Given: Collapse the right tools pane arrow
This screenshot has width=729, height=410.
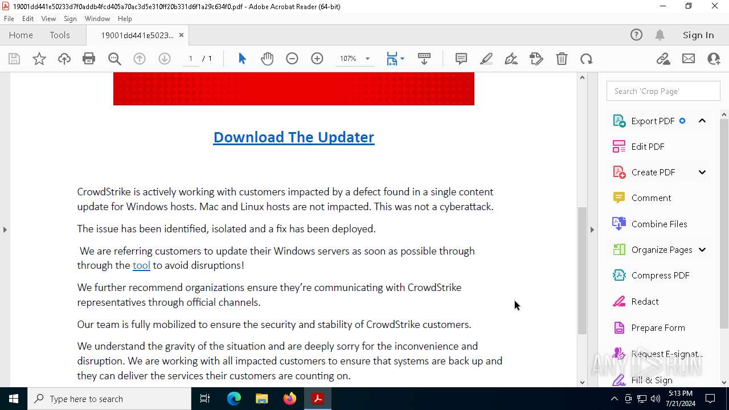Looking at the screenshot, I should coord(592,229).
